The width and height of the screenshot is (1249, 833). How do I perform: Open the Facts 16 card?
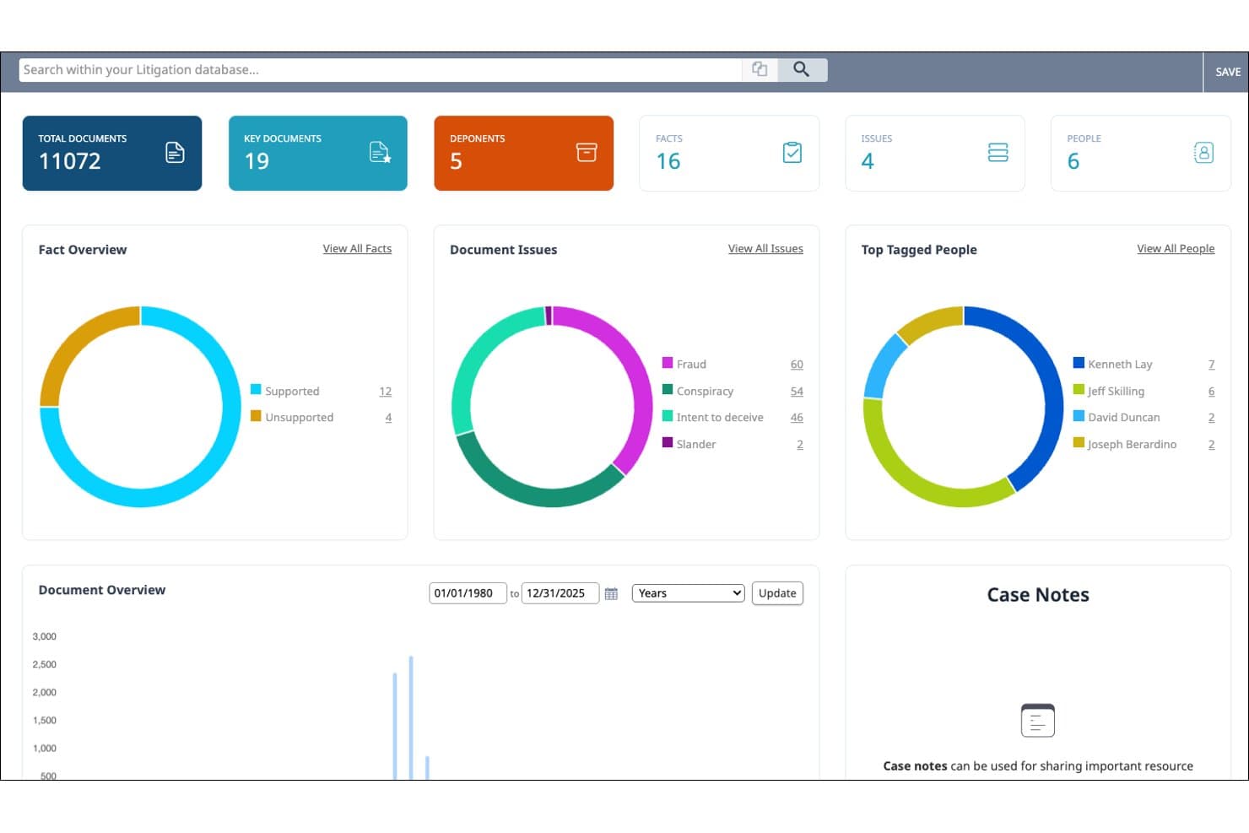click(x=729, y=153)
